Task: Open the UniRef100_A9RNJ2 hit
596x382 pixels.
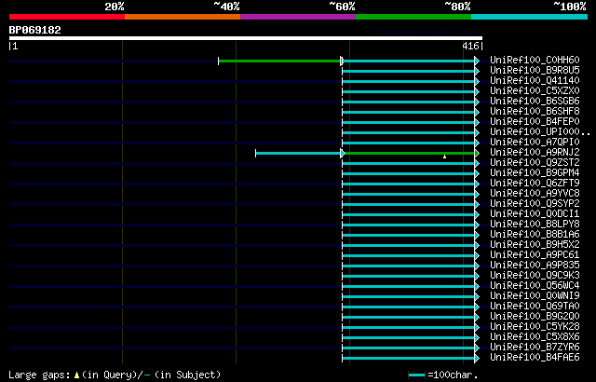Action: 535,153
